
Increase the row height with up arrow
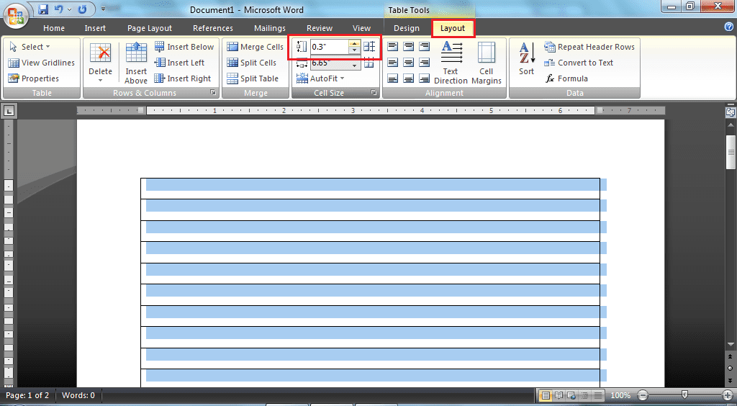click(x=354, y=44)
